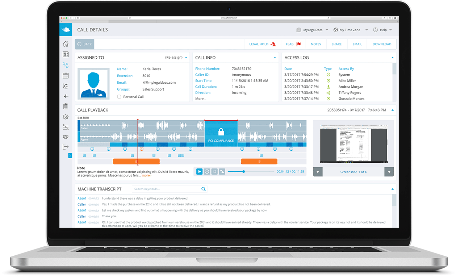456x276 pixels.
Task: Click the Back button
Action: click(x=84, y=44)
